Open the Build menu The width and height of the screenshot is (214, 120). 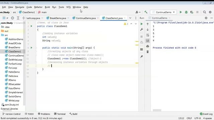(x=47, y=7)
